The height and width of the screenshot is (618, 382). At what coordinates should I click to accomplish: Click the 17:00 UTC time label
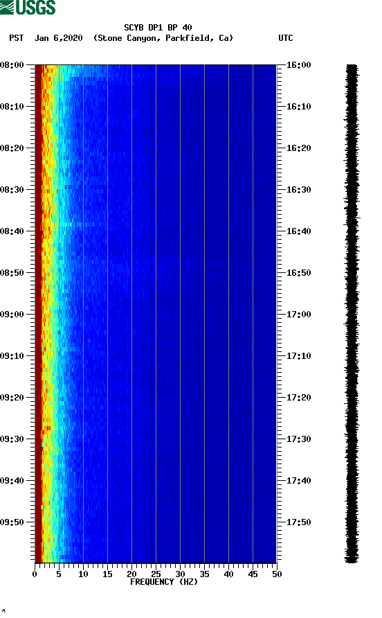[x=298, y=315]
